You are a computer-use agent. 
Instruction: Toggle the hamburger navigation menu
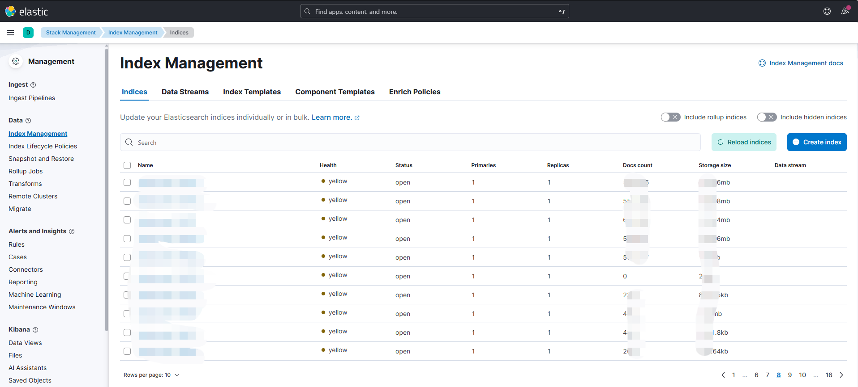pyautogui.click(x=10, y=33)
